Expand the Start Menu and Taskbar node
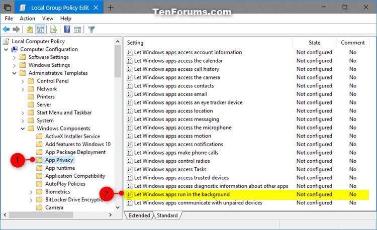 [x=23, y=113]
